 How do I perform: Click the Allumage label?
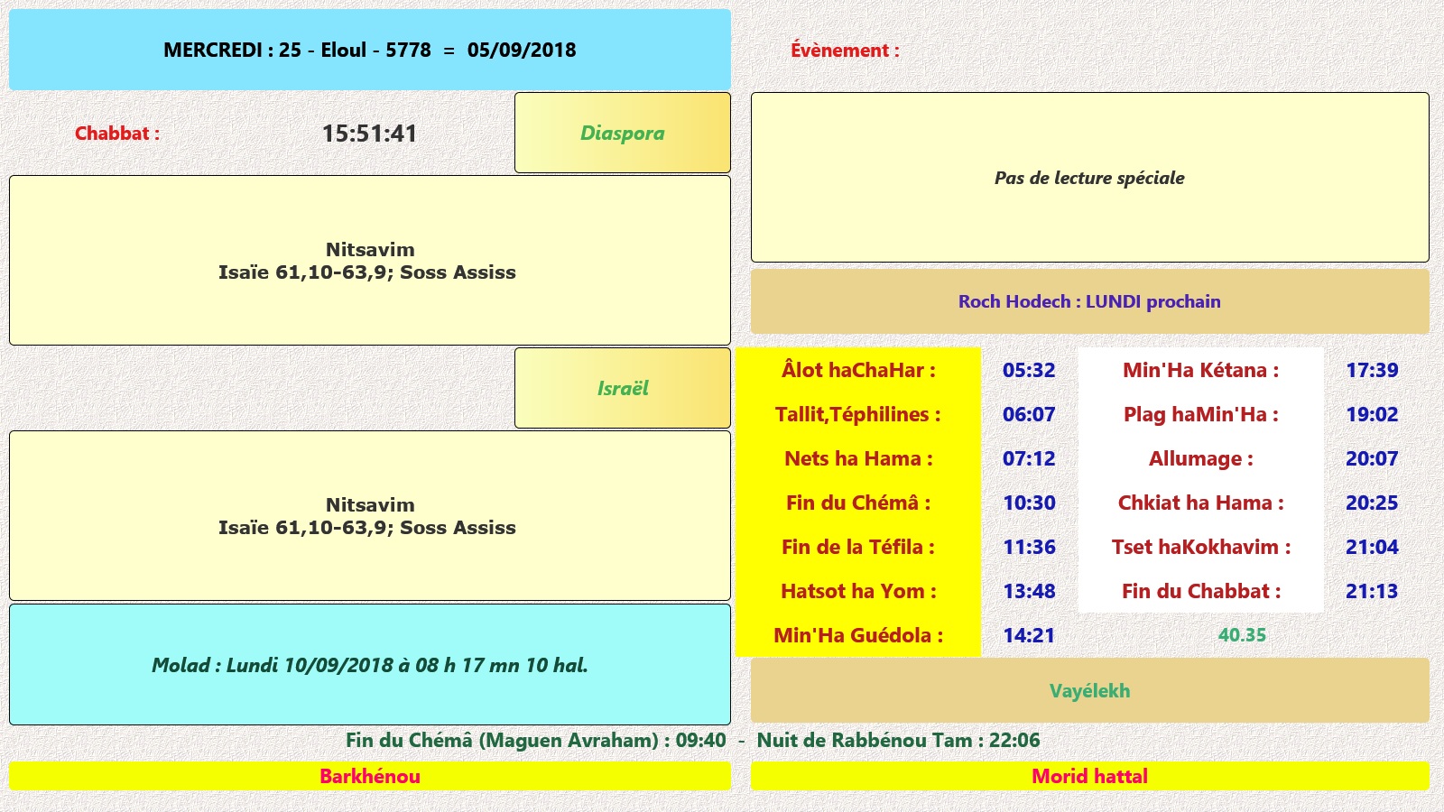[x=1200, y=458]
